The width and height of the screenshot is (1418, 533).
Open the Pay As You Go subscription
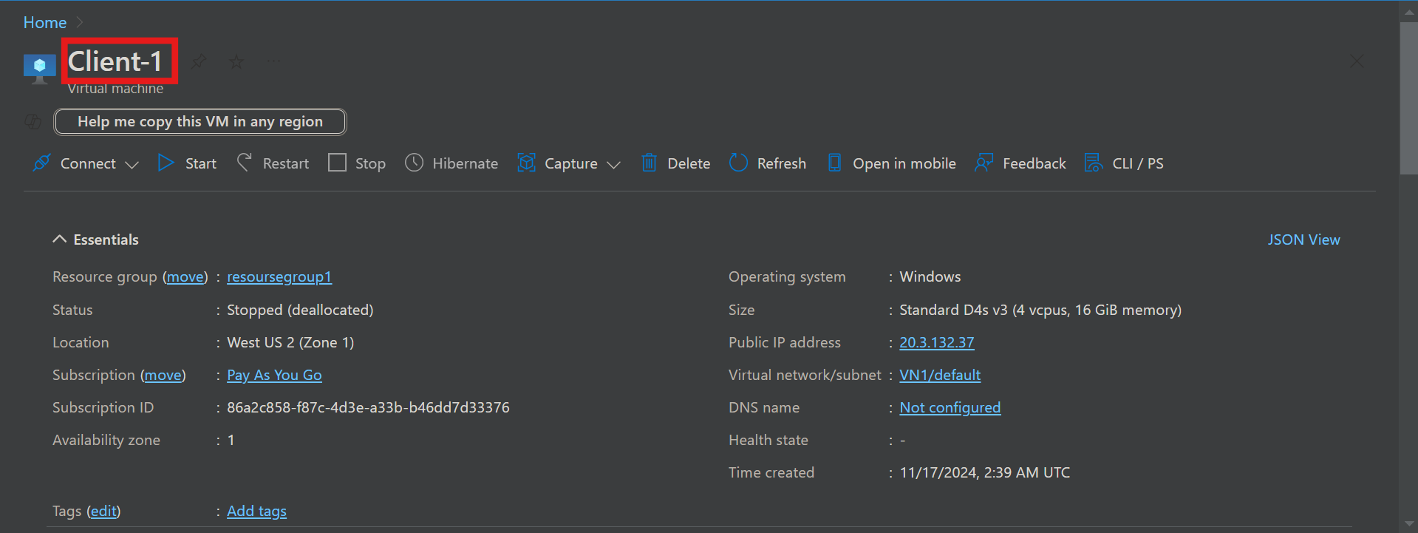274,375
